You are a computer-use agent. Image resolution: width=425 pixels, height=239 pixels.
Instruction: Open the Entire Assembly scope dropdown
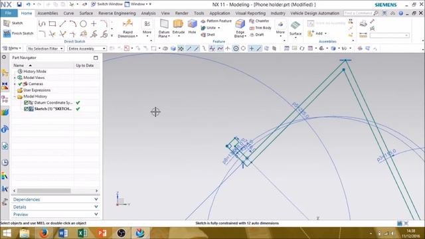(87, 48)
